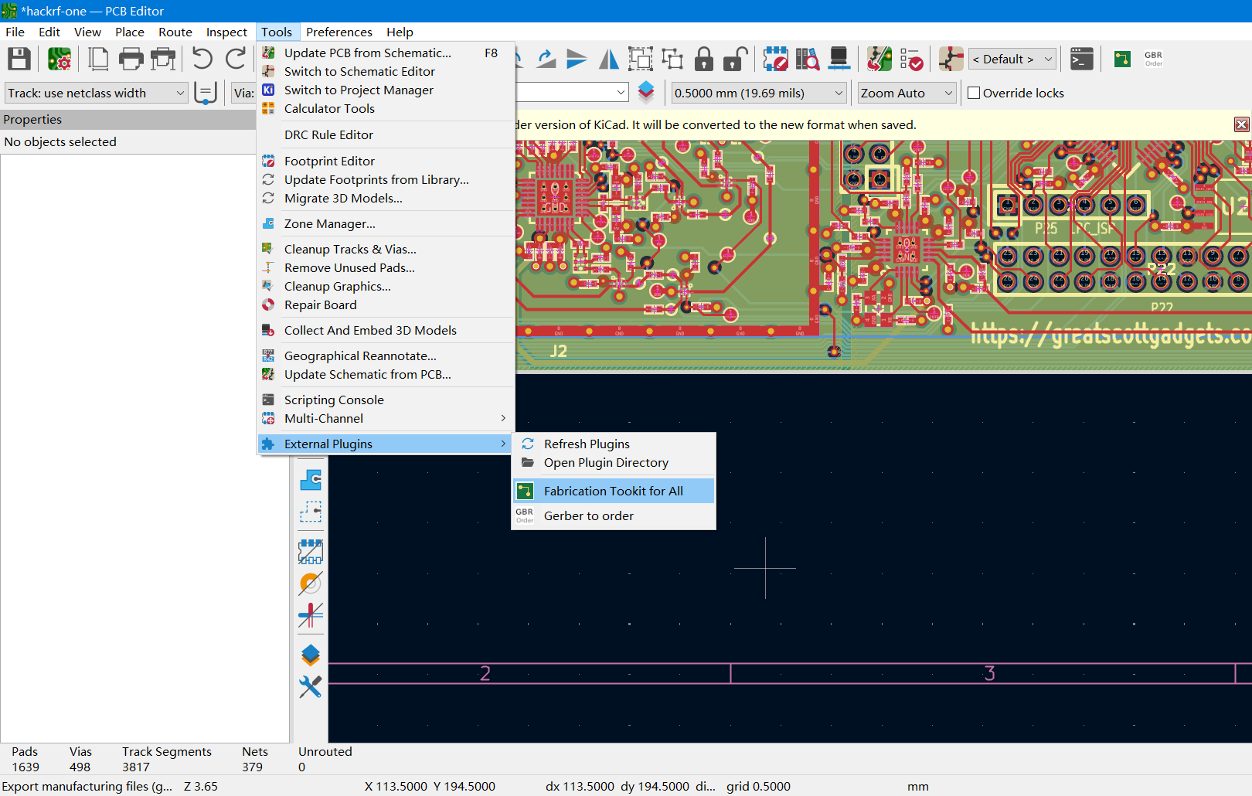Toggle pad outline sketch mode icon
The image size is (1252, 796).
(x=311, y=552)
